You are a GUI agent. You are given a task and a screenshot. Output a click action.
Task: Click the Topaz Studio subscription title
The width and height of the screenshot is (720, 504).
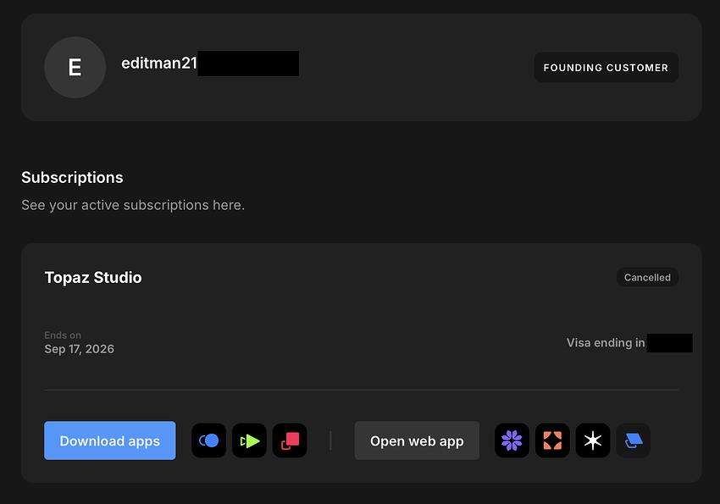(x=93, y=277)
